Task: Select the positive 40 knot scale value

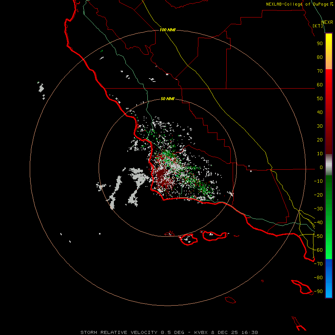Action: [320, 112]
